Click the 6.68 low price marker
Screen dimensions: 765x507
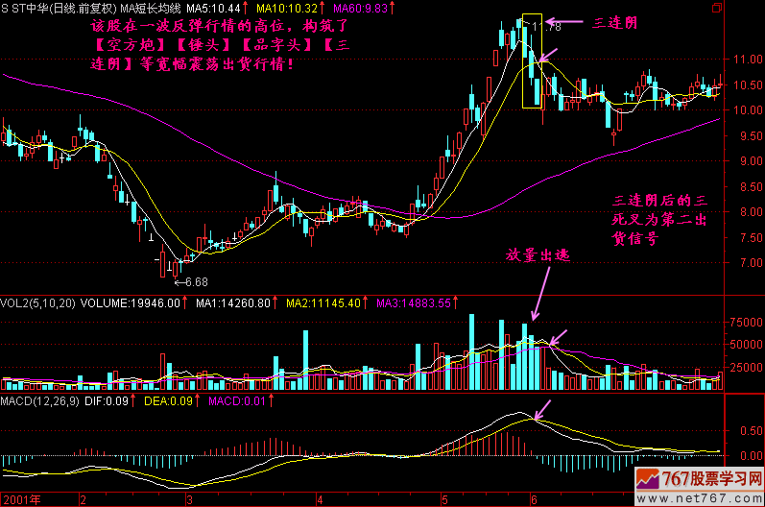pyautogui.click(x=193, y=281)
